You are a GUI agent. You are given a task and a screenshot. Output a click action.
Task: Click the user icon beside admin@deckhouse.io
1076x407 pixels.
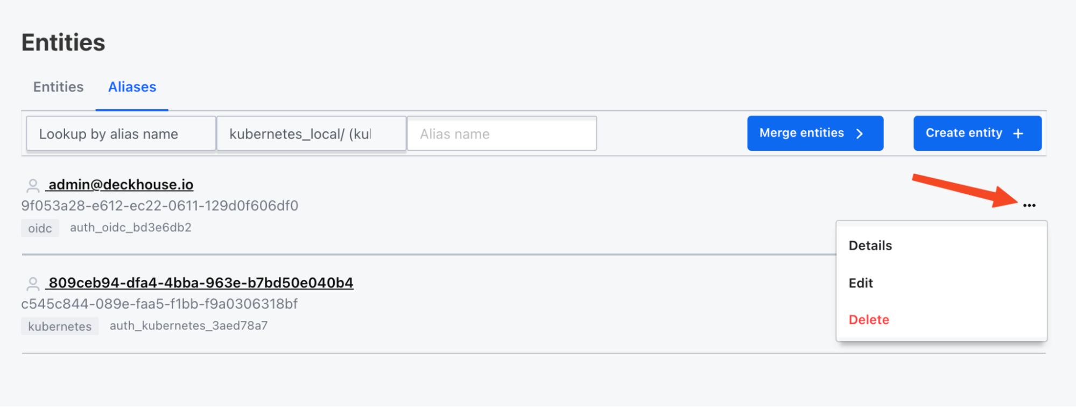[33, 186]
